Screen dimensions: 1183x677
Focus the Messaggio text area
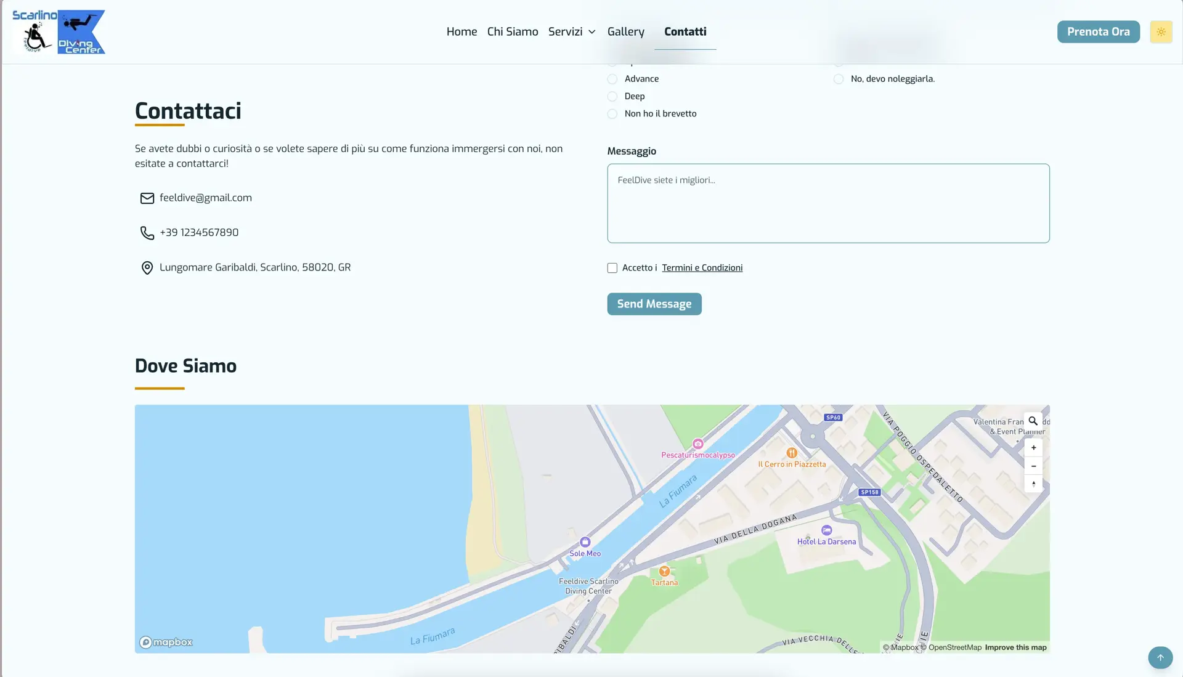click(827, 203)
